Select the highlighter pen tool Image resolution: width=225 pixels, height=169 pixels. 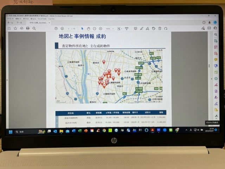point(142,29)
